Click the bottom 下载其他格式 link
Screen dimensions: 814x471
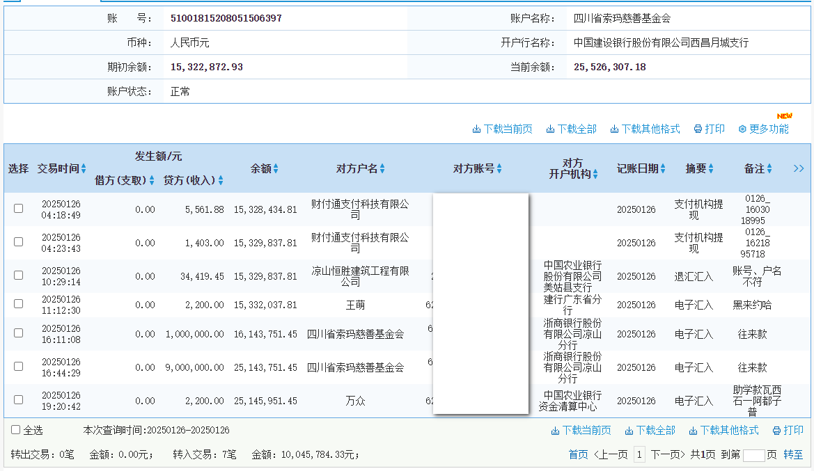(723, 431)
